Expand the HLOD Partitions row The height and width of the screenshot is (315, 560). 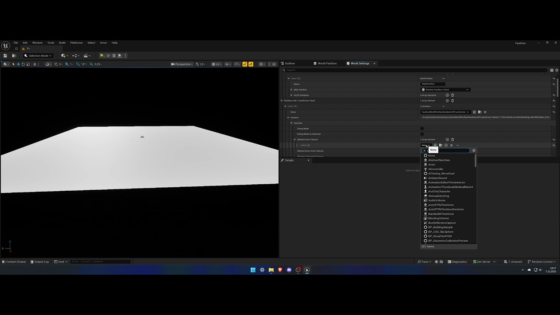click(291, 95)
